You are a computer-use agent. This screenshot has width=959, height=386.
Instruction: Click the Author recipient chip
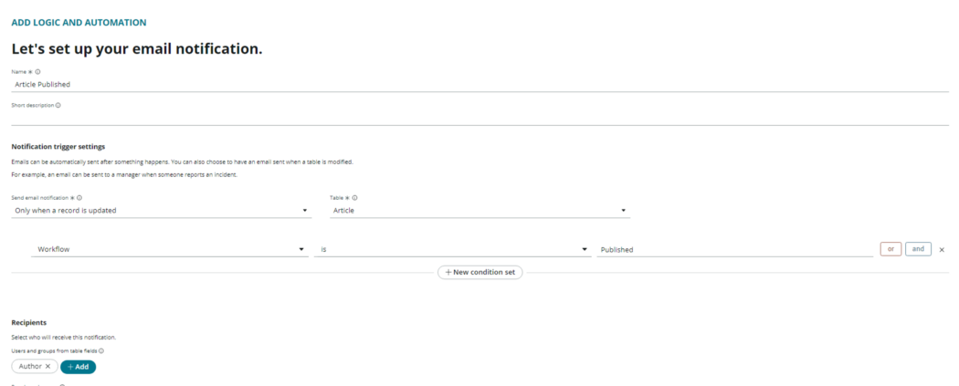click(35, 367)
